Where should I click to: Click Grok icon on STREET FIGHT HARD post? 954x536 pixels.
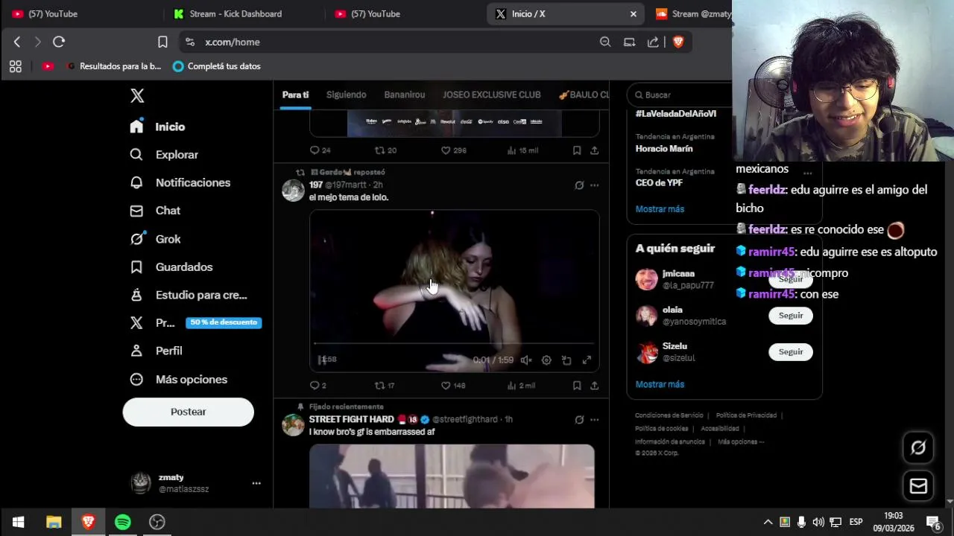pos(579,420)
